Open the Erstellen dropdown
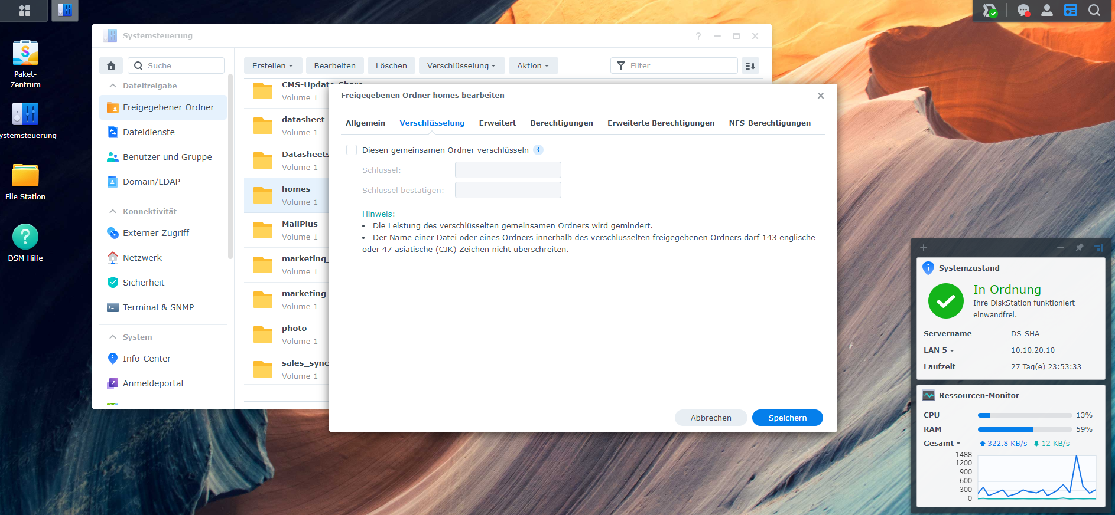Screen dimensions: 1115x515 (272, 65)
